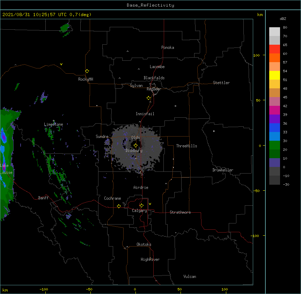Click the yellow v marker northeast of Calgary

pyautogui.click(x=150, y=204)
